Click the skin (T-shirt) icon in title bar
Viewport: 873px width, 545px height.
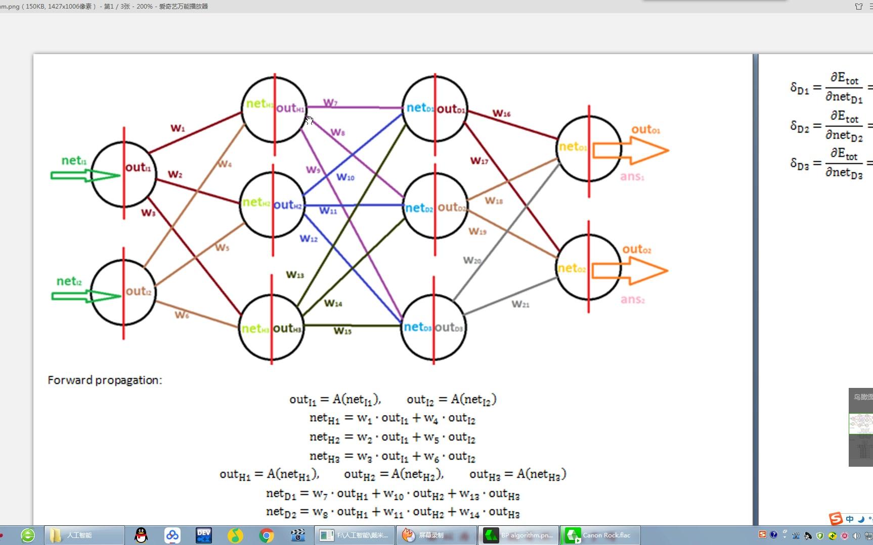(858, 7)
